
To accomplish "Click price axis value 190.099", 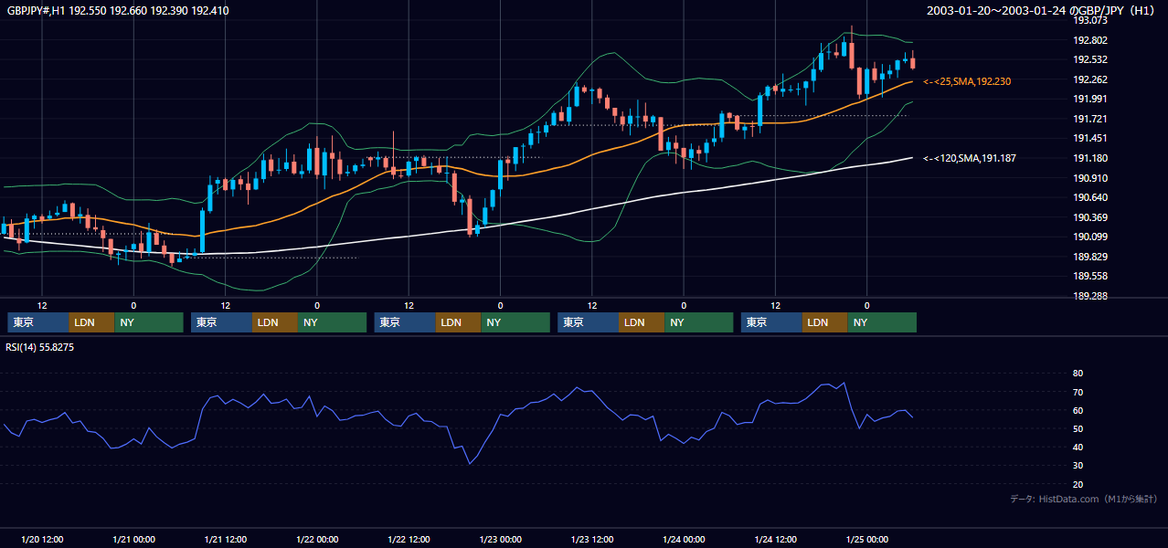I will coord(1090,237).
